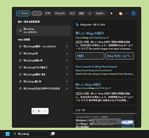Viewport: 149px width, 138px height.
Task: Click the 地図 button
Action: pos(90,56)
